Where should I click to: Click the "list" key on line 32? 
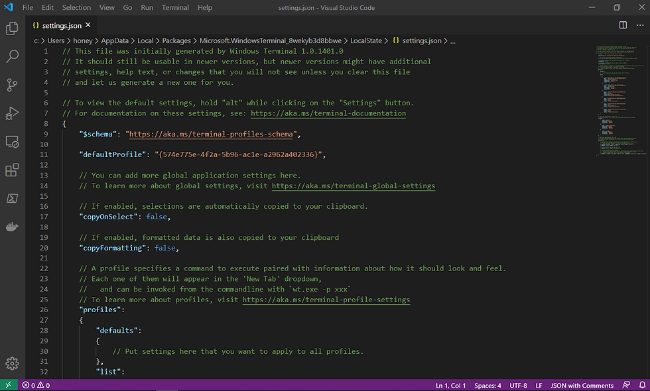(108, 372)
